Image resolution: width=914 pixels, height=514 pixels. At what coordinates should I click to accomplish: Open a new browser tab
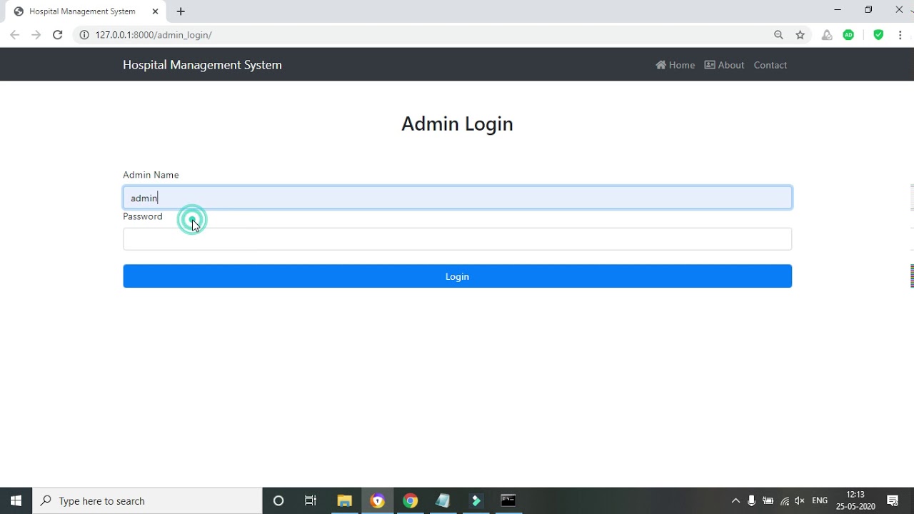coord(181,11)
